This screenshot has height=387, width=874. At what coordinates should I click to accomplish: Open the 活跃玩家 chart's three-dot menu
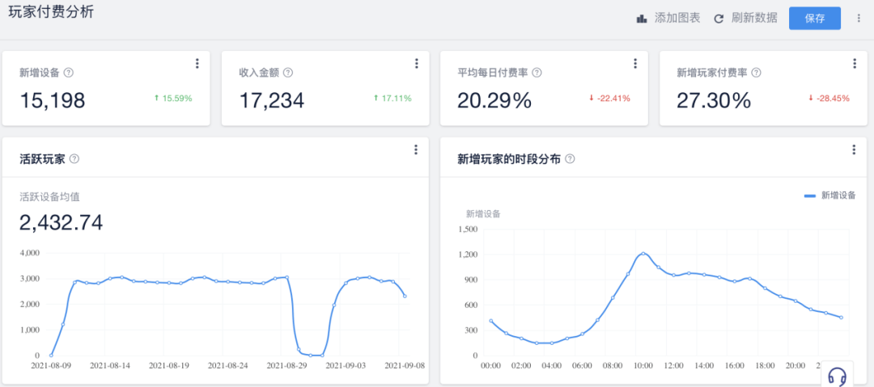click(x=416, y=149)
